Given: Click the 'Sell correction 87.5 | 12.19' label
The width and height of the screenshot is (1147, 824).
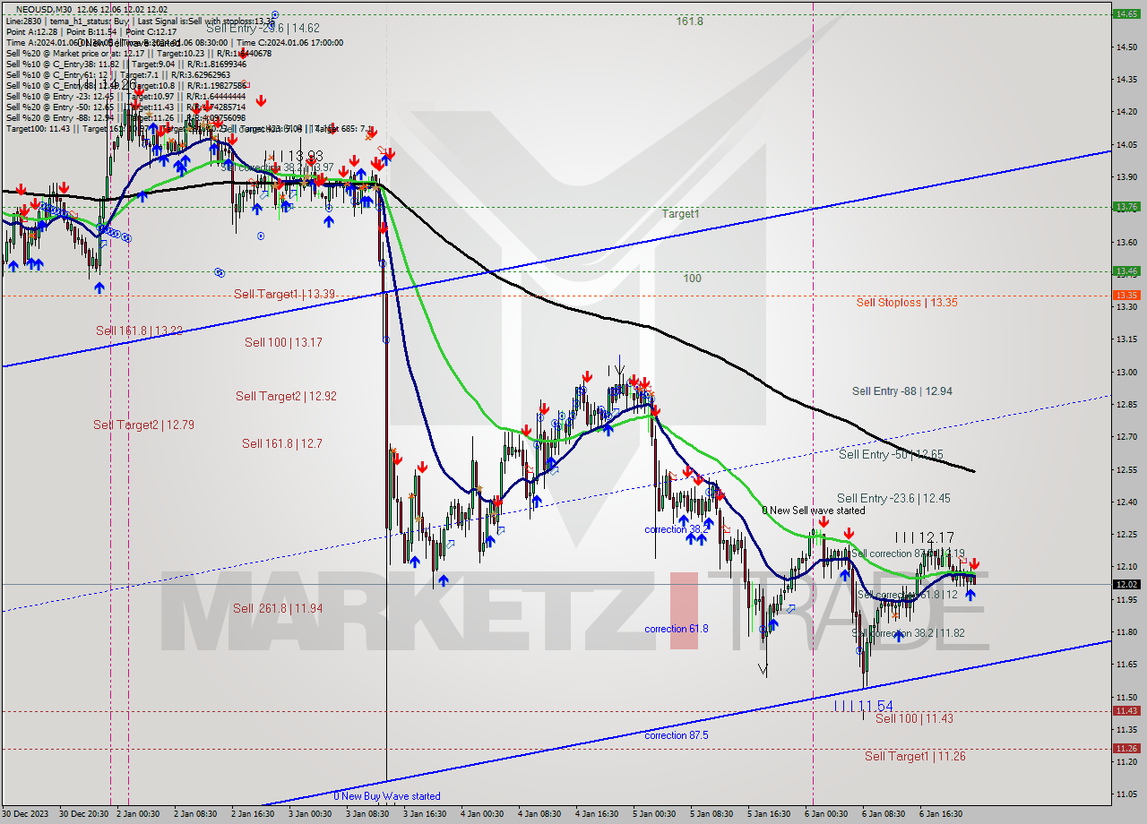Looking at the screenshot, I should tap(908, 554).
